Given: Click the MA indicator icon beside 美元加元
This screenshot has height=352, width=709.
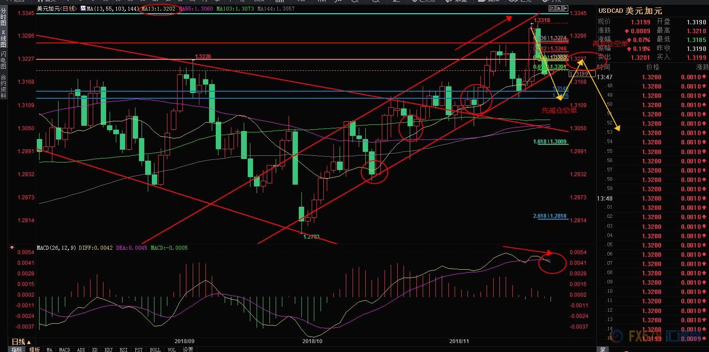Looking at the screenshot, I should tap(83, 8).
